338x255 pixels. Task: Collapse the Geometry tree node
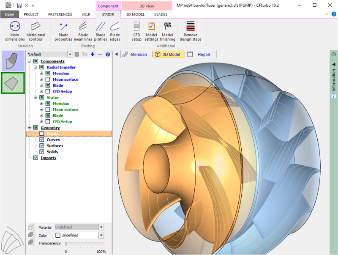pos(29,128)
